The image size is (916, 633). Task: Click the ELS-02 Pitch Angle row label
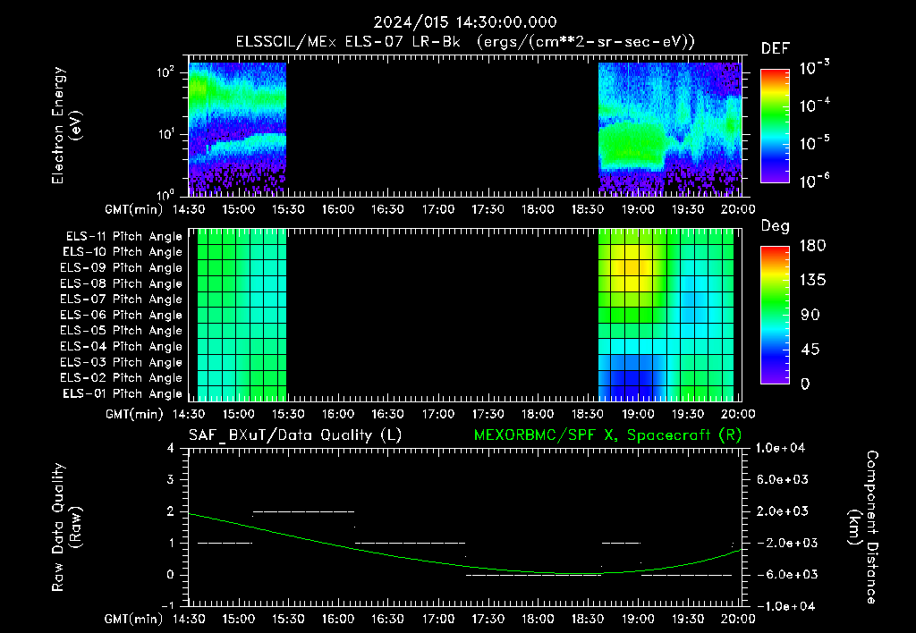(x=122, y=378)
